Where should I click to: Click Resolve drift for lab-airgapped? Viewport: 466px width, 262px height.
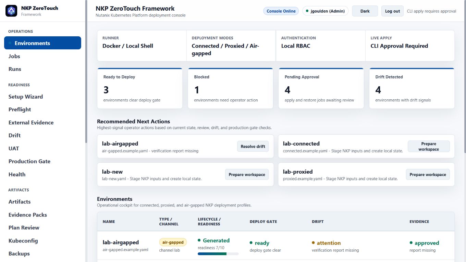[253, 146]
